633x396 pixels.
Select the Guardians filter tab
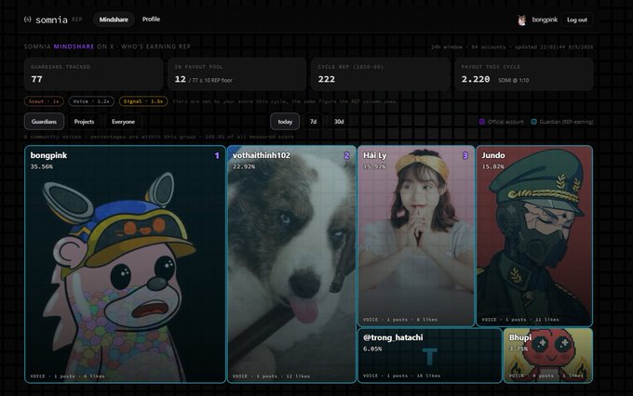click(44, 122)
